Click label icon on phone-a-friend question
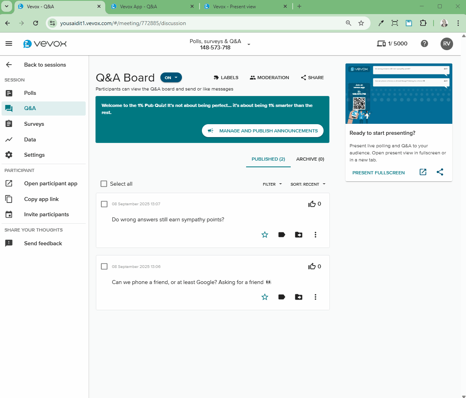This screenshot has width=466, height=398. click(x=282, y=297)
